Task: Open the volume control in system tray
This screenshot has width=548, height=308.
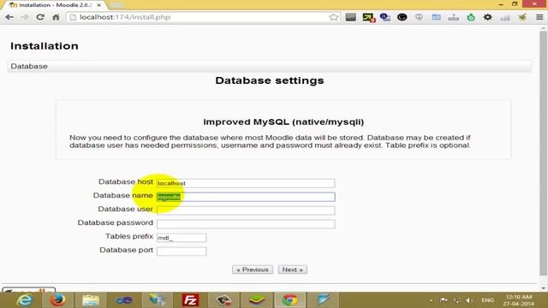Action: (x=470, y=300)
